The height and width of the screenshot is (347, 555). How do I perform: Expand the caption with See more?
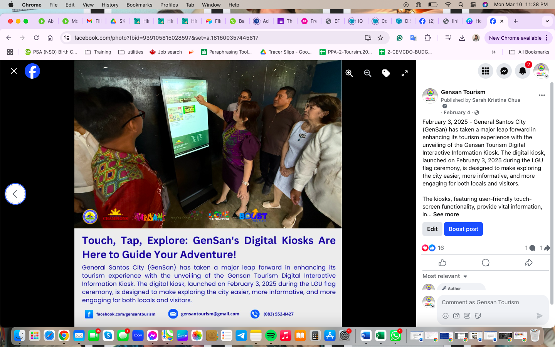click(x=446, y=214)
